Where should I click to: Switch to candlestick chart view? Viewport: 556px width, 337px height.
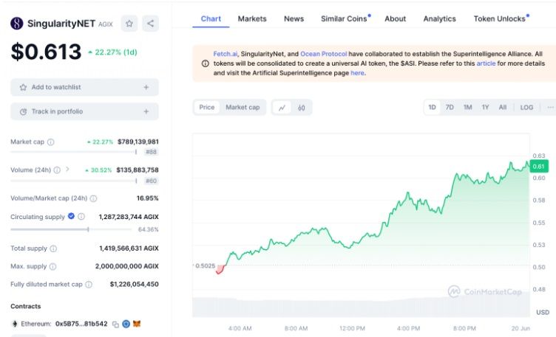302,108
